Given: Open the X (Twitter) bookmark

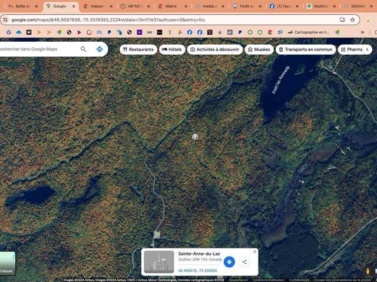Looking at the screenshot, I should tap(210, 32).
